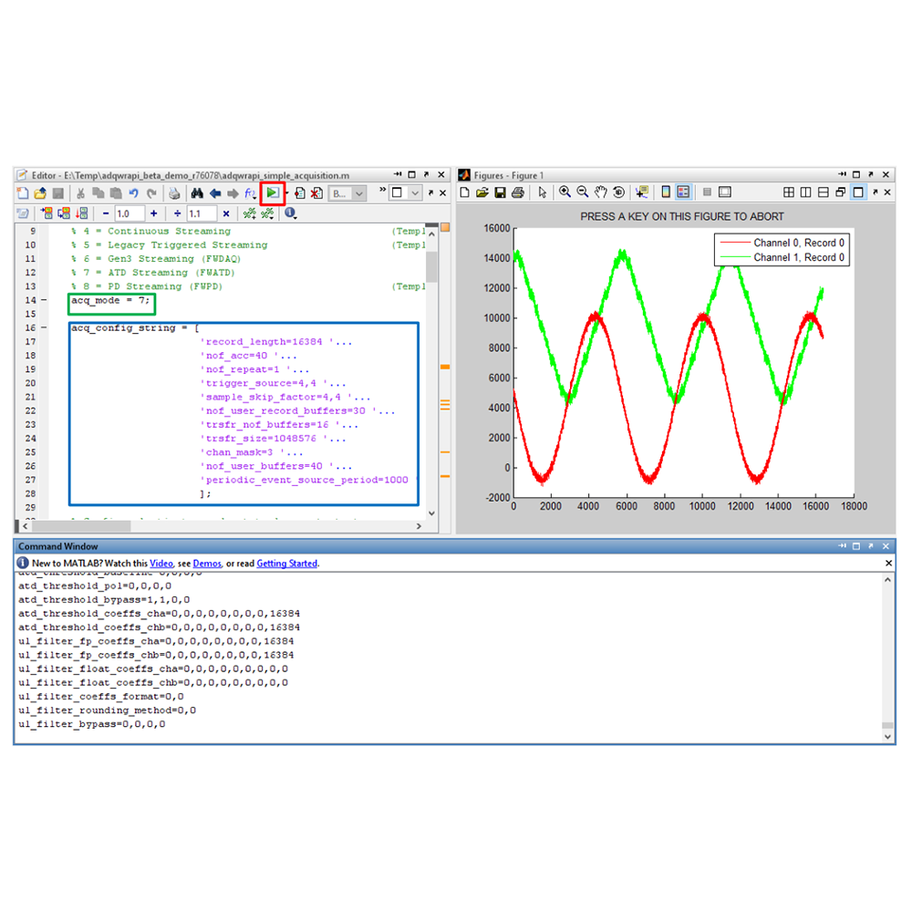Undock the Command Window

(873, 545)
